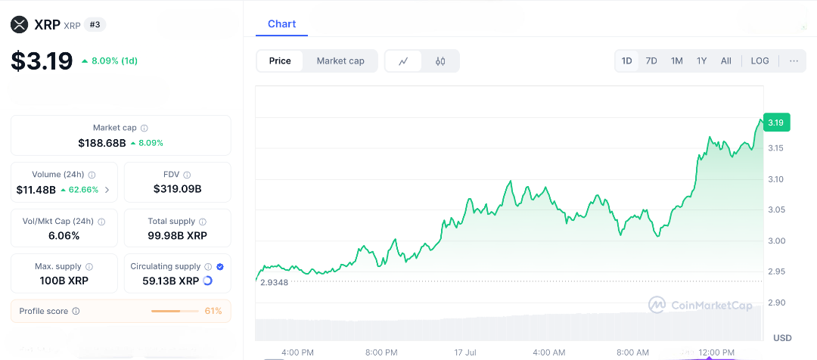
Task: Click info icon next to FDV
Action: [x=187, y=175]
